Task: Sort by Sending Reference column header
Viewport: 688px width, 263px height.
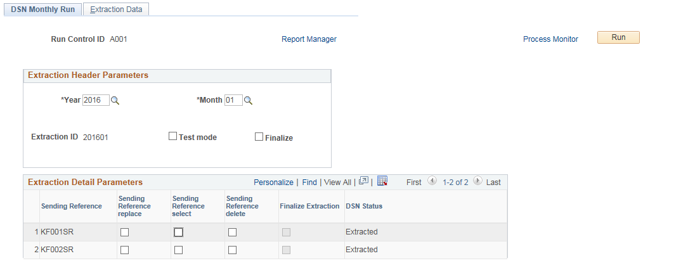Action: click(x=72, y=206)
